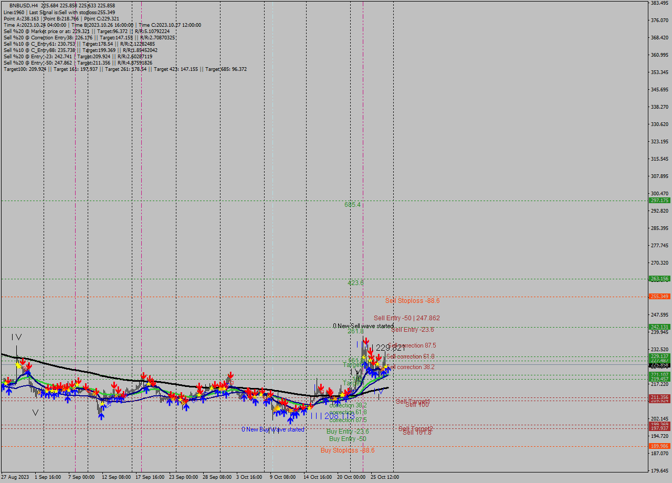Click the green 297.175 price tag on the right axis
The width and height of the screenshot is (672, 483).
[660, 200]
